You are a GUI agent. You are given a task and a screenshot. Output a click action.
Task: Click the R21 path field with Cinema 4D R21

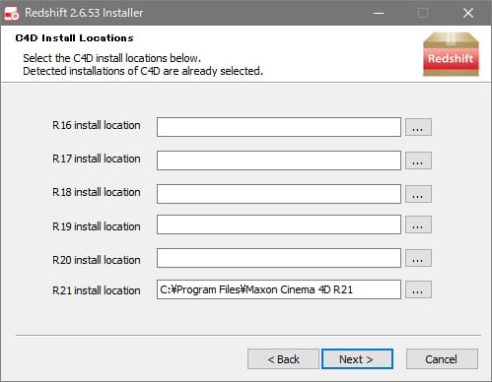(x=279, y=289)
